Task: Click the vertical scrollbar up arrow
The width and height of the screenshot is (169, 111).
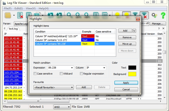Action: [164, 33]
